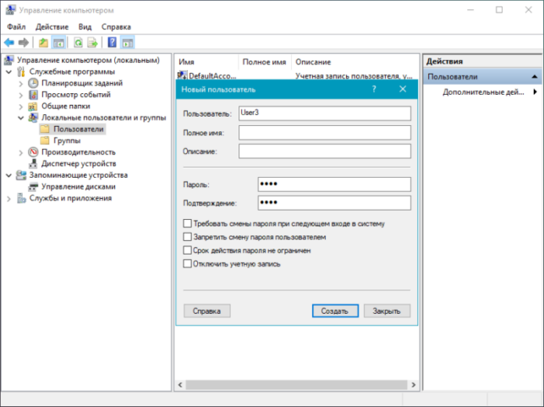Expand the Службы и приложения node
The image size is (544, 407).
9,199
